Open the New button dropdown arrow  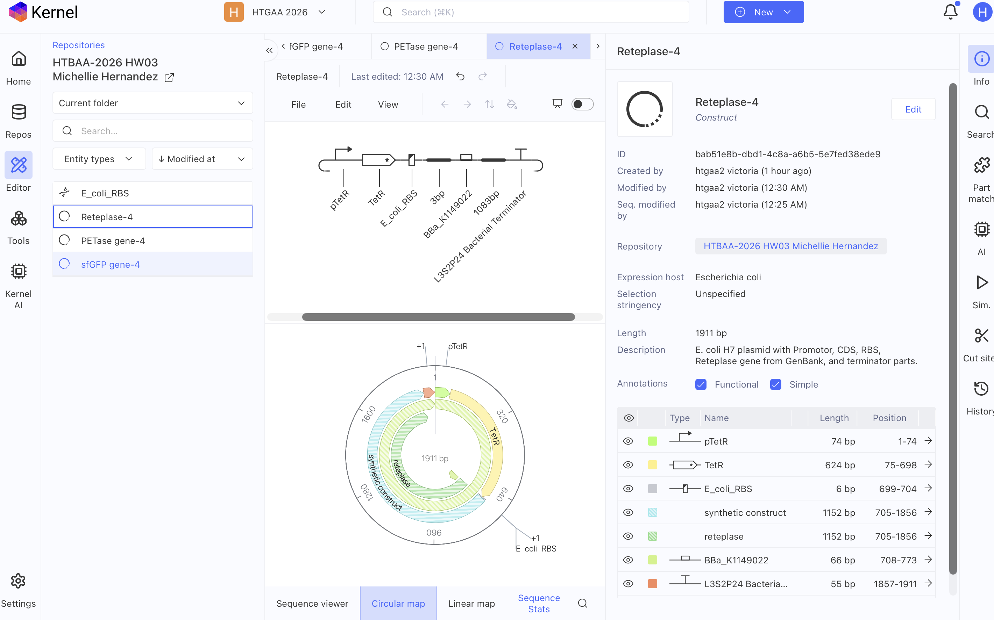pyautogui.click(x=787, y=12)
